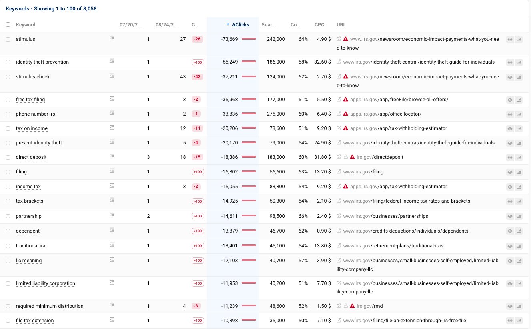Viewport: 531px width, 329px height.
Task: Click warning triangle in tax on income row
Action: click(x=346, y=128)
